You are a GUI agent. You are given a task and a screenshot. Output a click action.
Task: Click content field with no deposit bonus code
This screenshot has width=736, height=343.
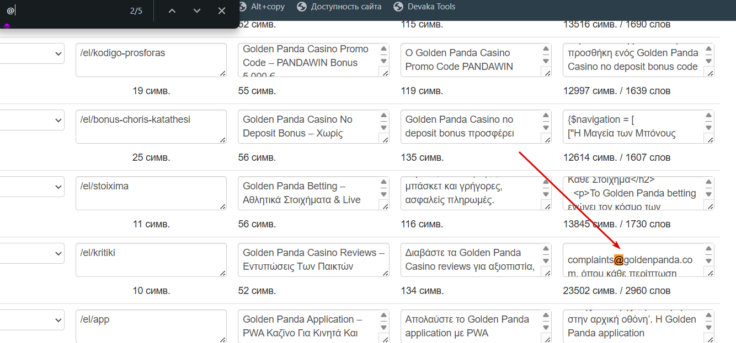[638, 60]
